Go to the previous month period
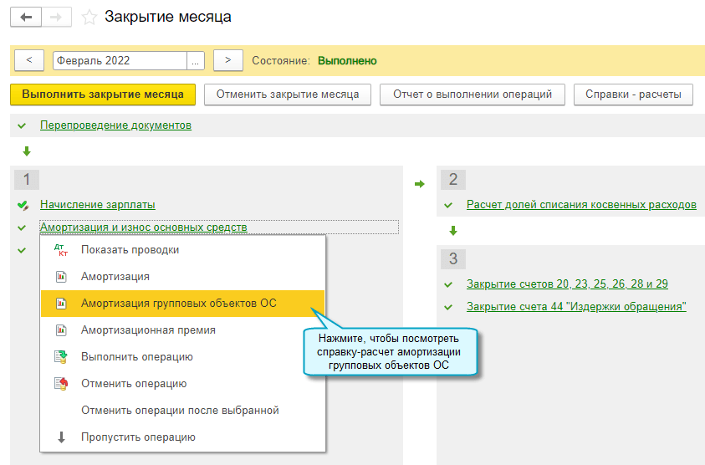 pos(29,60)
